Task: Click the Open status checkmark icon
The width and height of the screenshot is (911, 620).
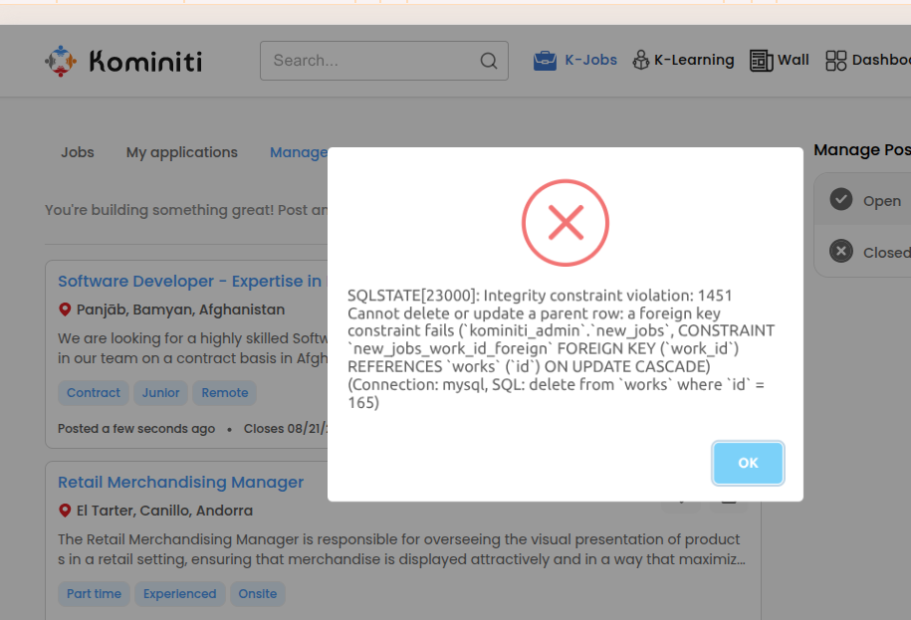Action: click(841, 200)
